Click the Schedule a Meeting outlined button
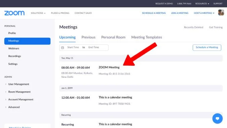 click(207, 47)
